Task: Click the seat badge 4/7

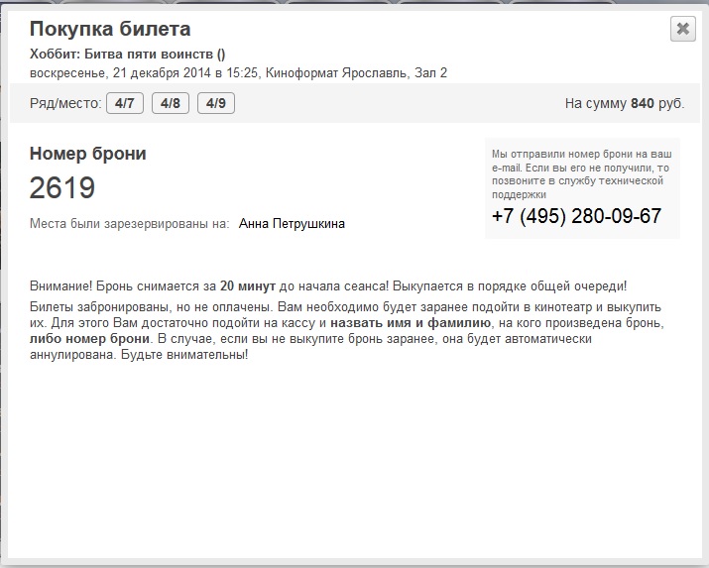Action: pos(125,103)
